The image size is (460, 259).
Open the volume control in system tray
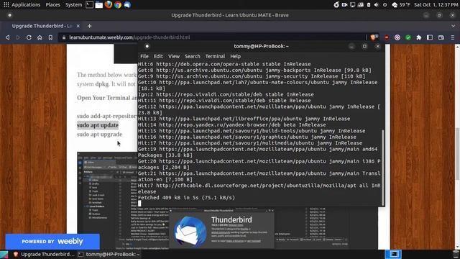377,5
